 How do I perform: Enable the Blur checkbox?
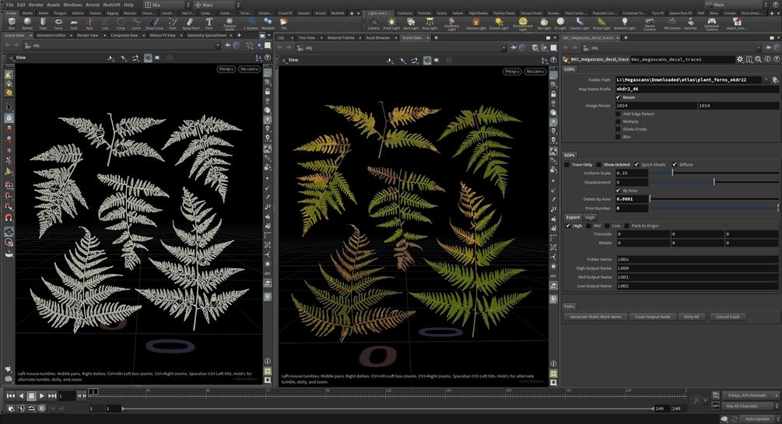point(619,136)
